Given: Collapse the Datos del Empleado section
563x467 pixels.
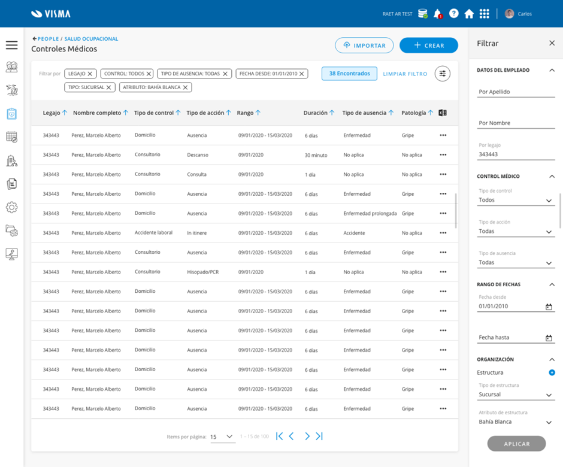Looking at the screenshot, I should 552,70.
